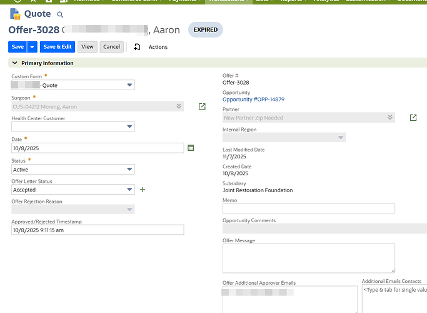Open Partner record via external link icon
427x313 pixels.
point(413,118)
